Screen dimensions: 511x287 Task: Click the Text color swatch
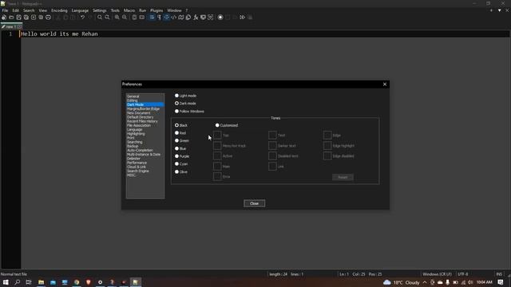pyautogui.click(x=272, y=135)
